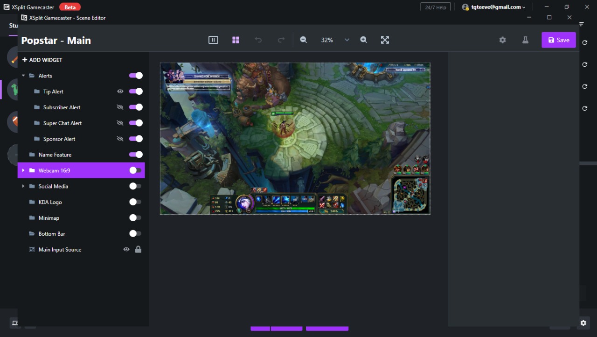
Task: Turn on the Minimap toggle
Action: [x=135, y=218]
